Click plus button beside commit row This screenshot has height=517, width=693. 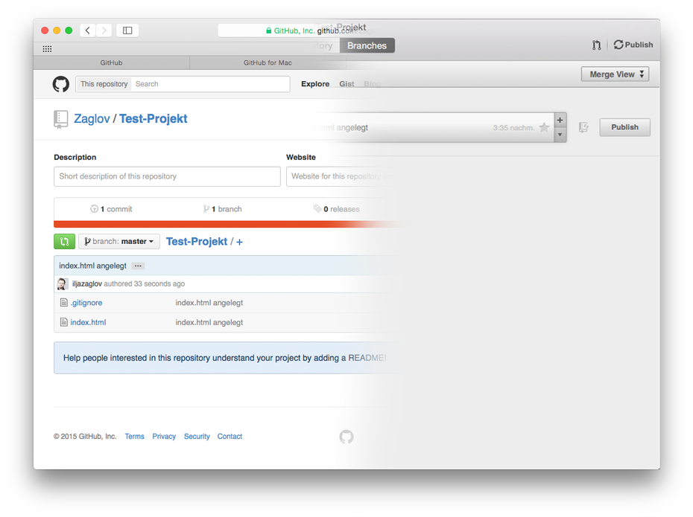(560, 120)
